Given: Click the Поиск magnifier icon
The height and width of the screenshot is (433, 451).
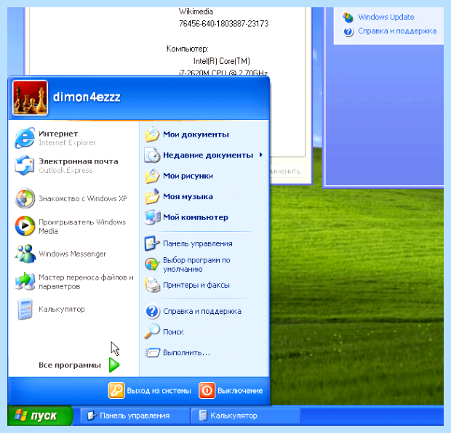Looking at the screenshot, I should point(152,331).
